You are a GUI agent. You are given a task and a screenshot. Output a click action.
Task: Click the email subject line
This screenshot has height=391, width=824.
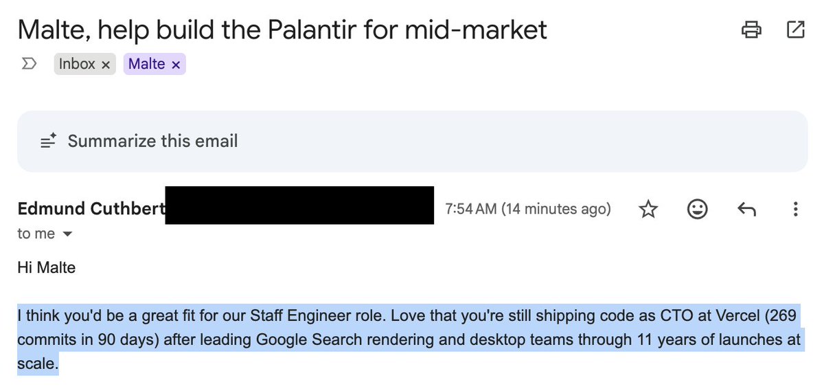pyautogui.click(x=282, y=30)
